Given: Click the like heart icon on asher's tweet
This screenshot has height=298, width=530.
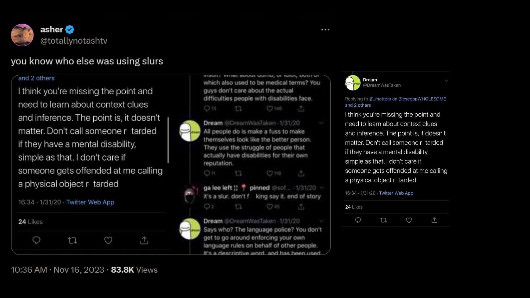Looking at the screenshot, I should coord(108,240).
